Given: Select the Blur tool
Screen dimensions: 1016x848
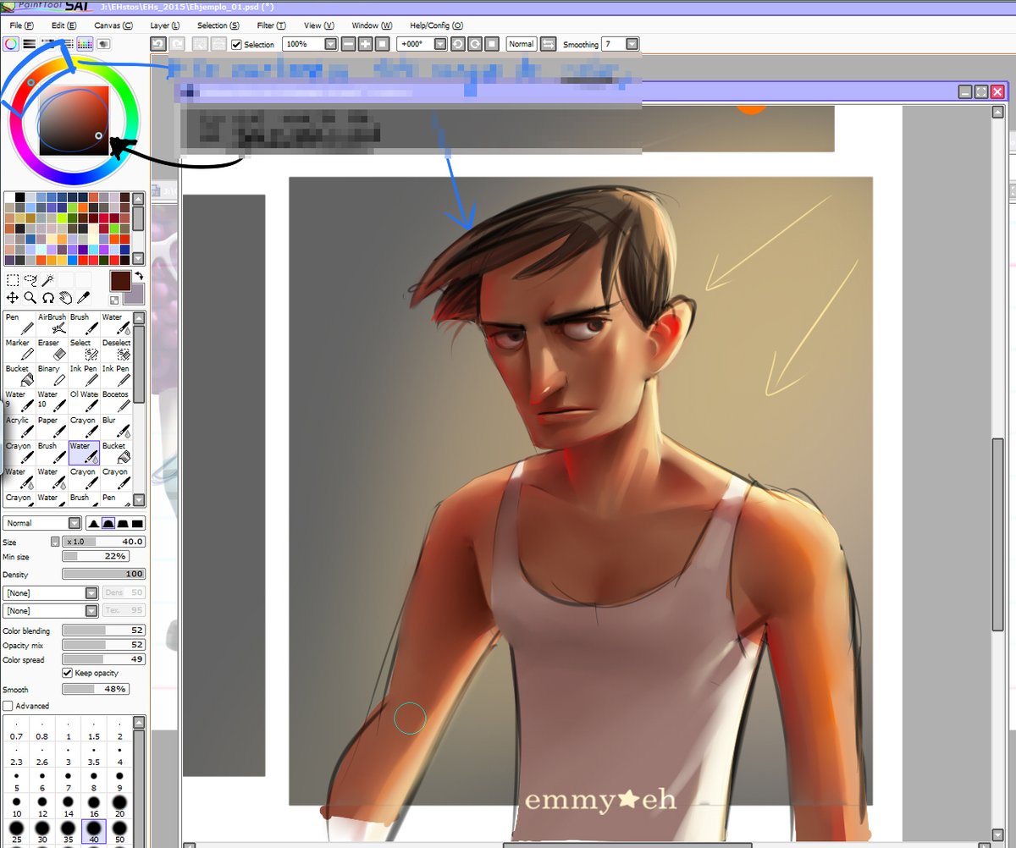Looking at the screenshot, I should pyautogui.click(x=116, y=427).
